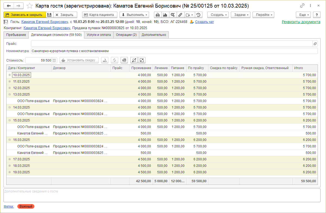Viewport: 326px width, 213px height.
Task: Switch to the Пребывание tab
Action: coord(16,35)
